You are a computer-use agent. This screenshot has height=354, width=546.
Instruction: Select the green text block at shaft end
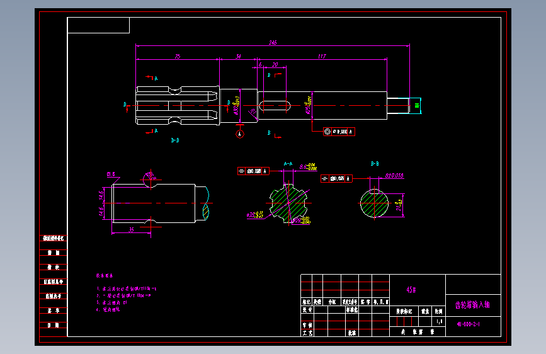417,106
